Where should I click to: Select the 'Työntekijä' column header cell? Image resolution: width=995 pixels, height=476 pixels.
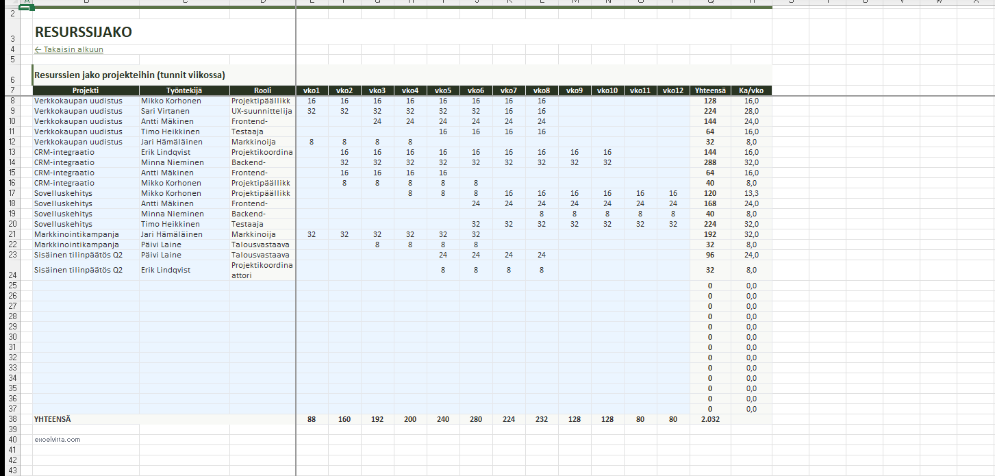pos(184,90)
